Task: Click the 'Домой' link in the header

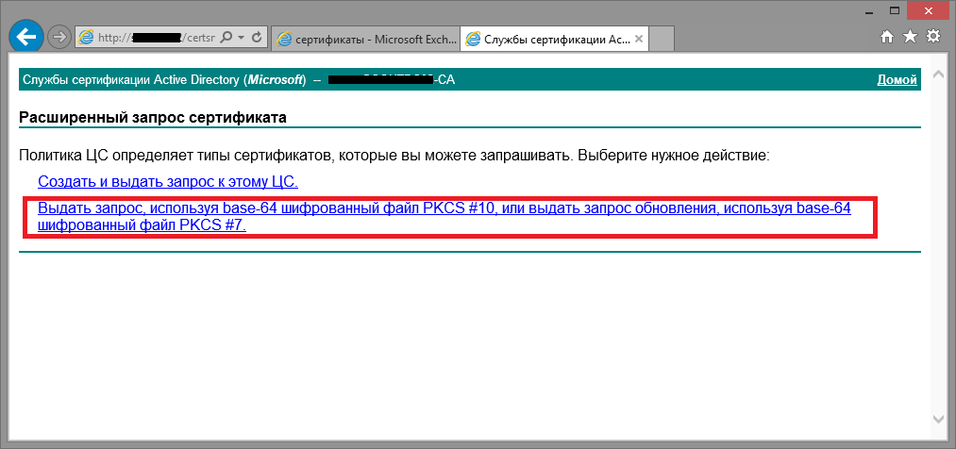Action: coord(897,80)
